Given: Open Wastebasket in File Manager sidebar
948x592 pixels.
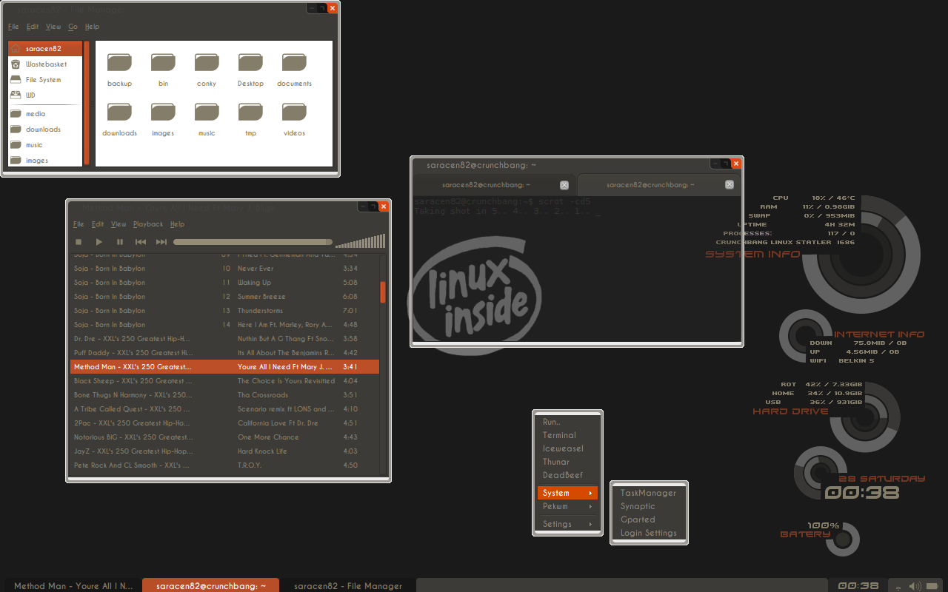Looking at the screenshot, I should pos(45,64).
